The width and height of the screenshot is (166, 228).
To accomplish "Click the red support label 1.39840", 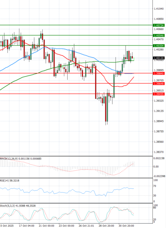I will 159,73.
